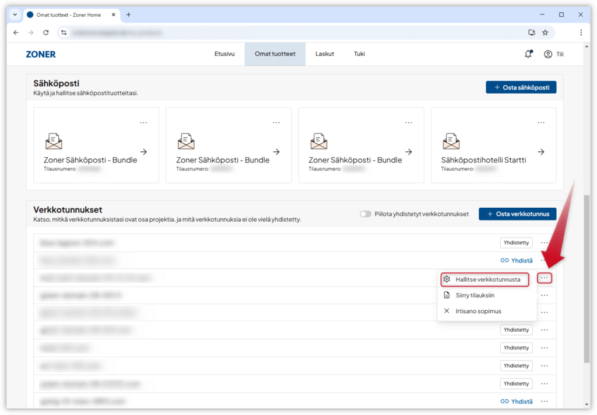Expand the browser tab search dropdown
The image size is (597, 415).
point(15,15)
